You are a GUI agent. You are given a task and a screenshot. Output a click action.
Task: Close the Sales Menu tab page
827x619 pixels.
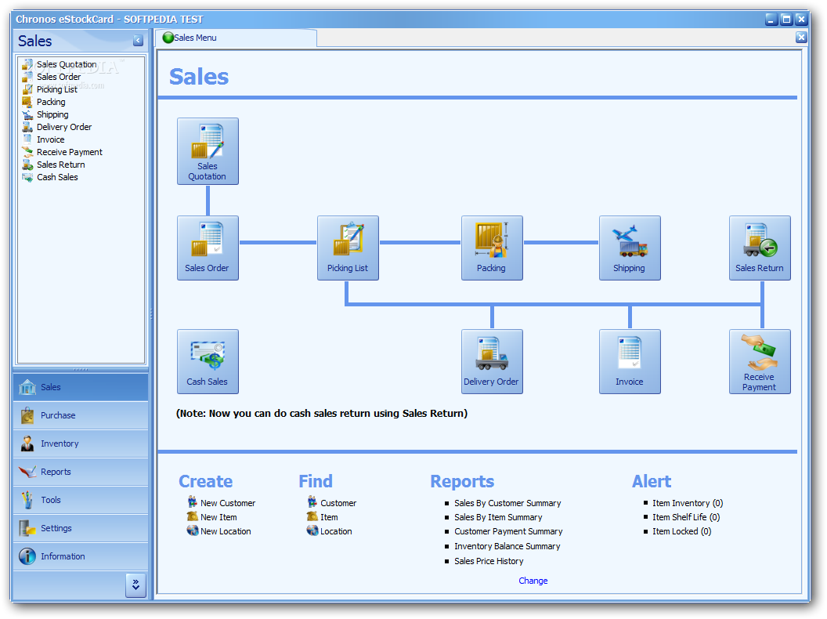tap(801, 37)
